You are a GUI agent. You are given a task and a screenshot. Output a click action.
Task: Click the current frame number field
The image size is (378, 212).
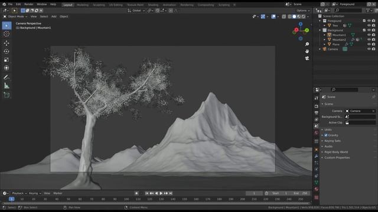click(x=254, y=193)
